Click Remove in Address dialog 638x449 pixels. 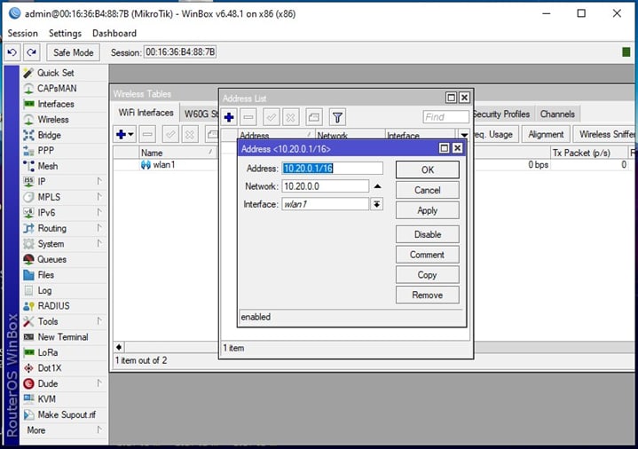tap(428, 295)
